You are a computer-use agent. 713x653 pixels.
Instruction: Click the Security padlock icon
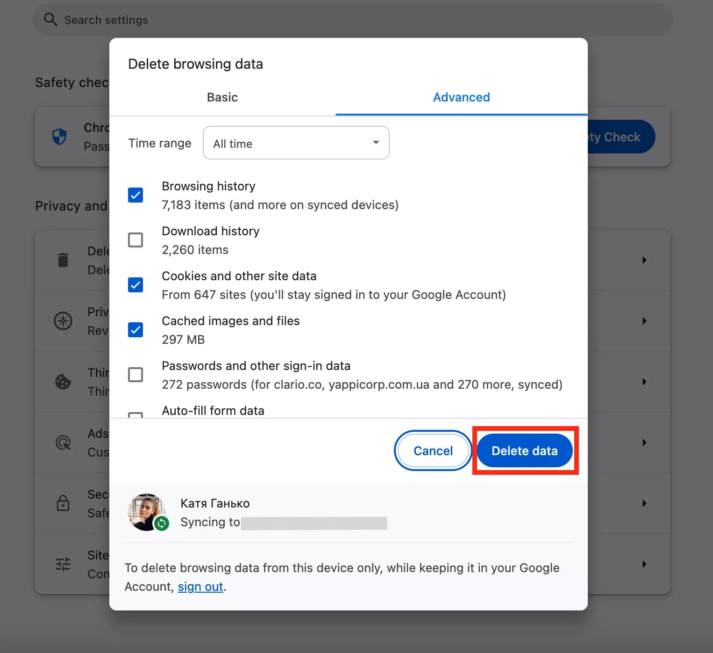click(63, 503)
